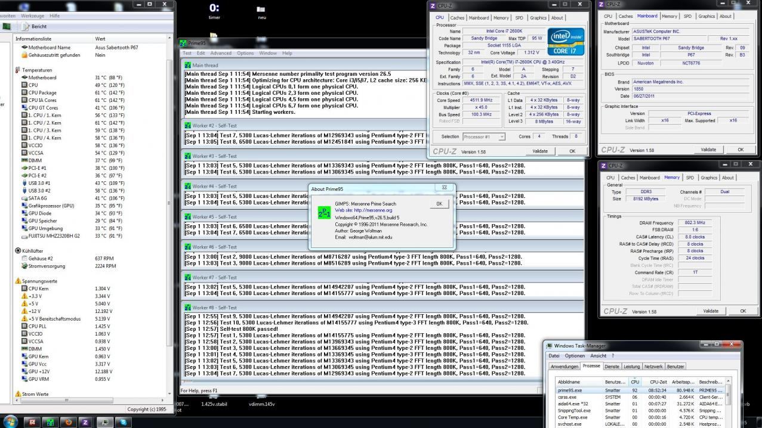Open the Options menu in Prime95

245,53
